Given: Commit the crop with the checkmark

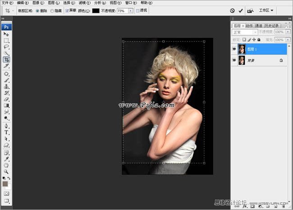Looking at the screenshot, I should click(x=241, y=10).
